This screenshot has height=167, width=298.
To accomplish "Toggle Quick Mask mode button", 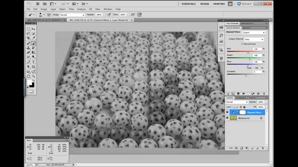I will pyautogui.click(x=31, y=91).
